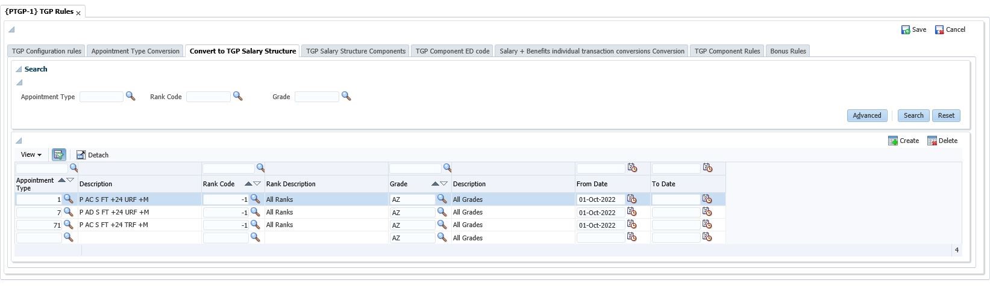Sort Grade column ascending
Viewport: 990px width, 289px height.
435,184
